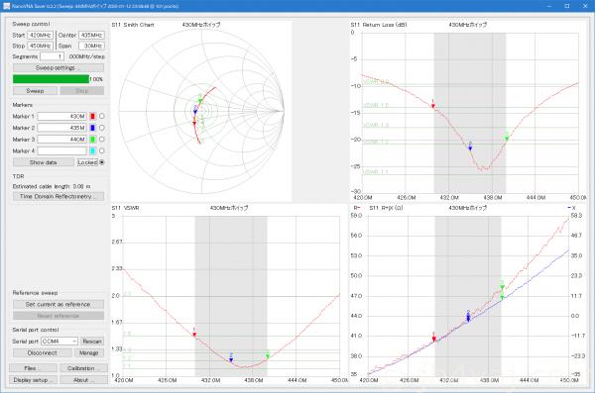This screenshot has height=393, width=595.
Task: Click the empty Marker 4 frequency field
Action: click(x=61, y=150)
